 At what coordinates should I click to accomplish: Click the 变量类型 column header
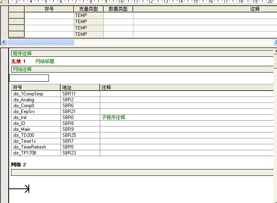[x=88, y=9]
